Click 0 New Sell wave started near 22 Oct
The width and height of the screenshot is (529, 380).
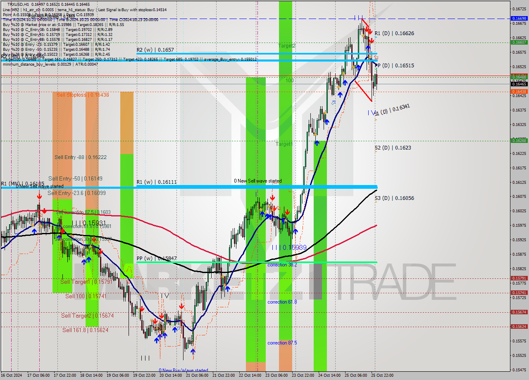[258, 181]
